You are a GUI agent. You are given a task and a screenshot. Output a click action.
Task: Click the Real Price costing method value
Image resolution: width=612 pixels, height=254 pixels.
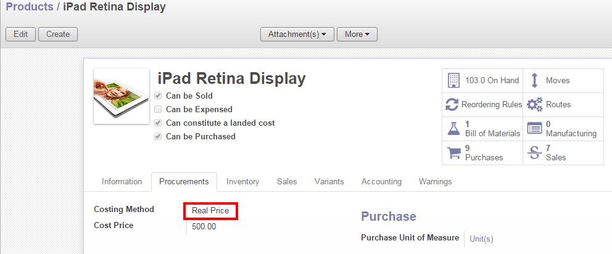[210, 211]
